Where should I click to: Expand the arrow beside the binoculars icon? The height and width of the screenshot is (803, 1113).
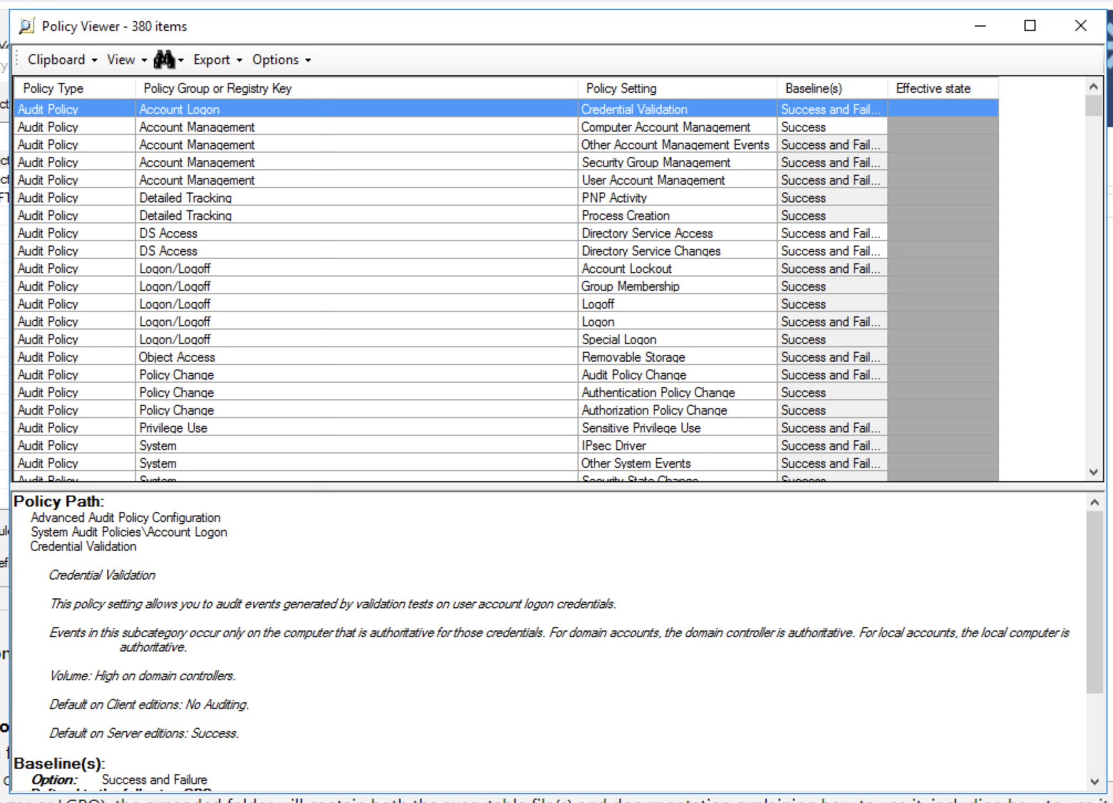tap(181, 60)
